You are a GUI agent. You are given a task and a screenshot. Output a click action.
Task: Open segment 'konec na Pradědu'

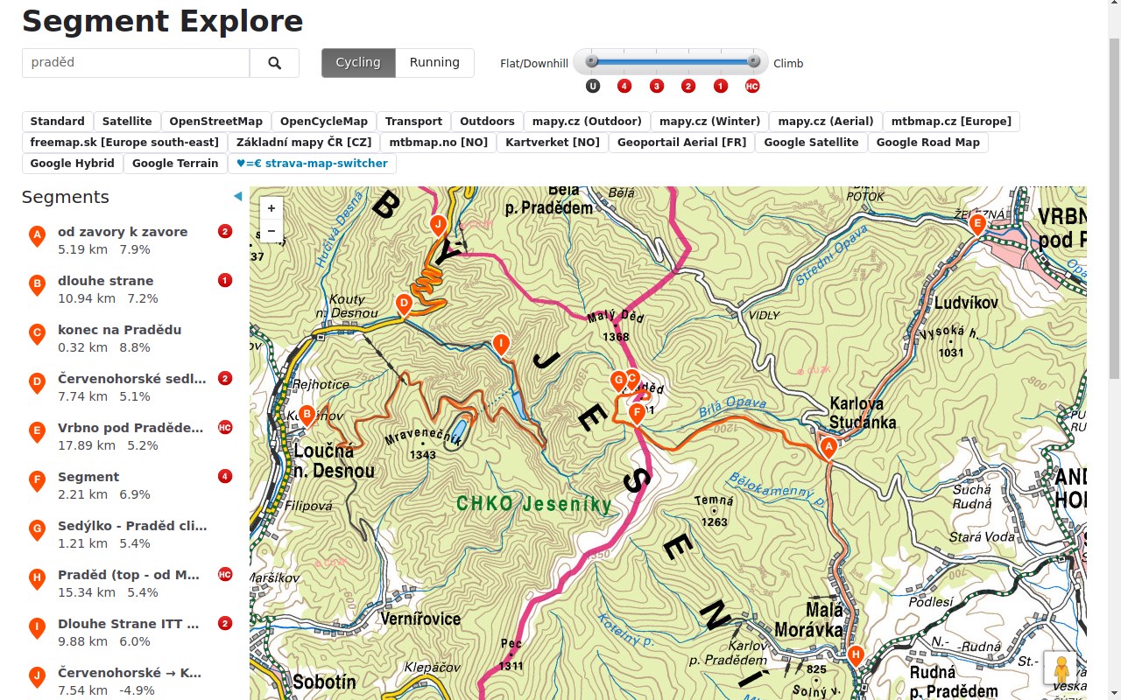click(x=120, y=330)
